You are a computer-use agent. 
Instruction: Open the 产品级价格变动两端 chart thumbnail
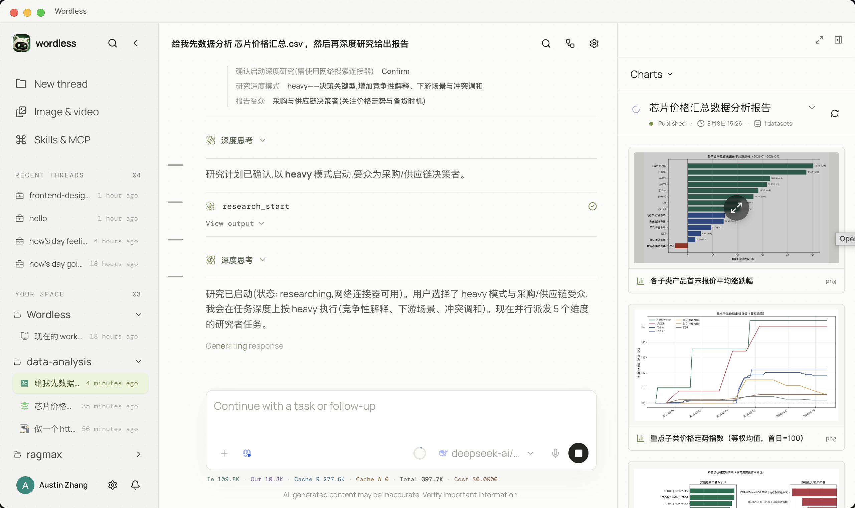(736, 489)
